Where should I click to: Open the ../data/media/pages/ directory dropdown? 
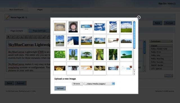pyautogui.click(x=99, y=84)
